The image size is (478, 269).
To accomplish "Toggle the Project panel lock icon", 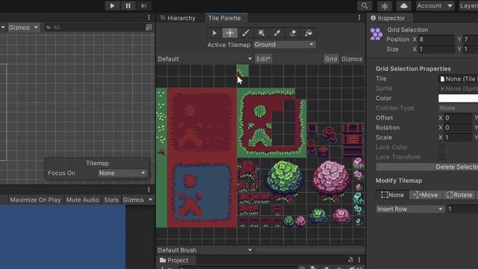I will click(350, 260).
